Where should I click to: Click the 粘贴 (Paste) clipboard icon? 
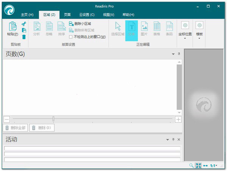coord(12,26)
